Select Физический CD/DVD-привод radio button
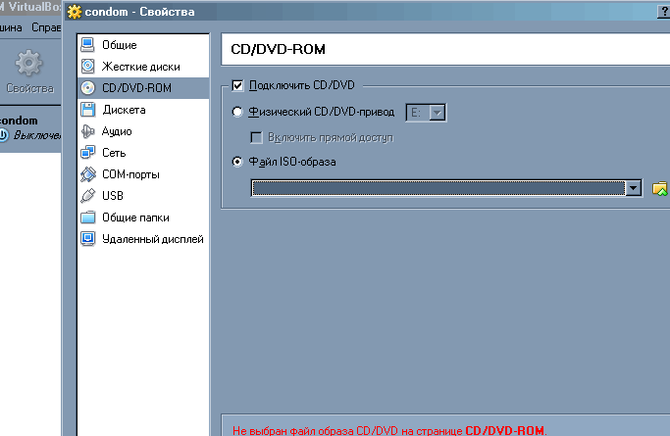Screen dimensions: 670x436 [237, 112]
